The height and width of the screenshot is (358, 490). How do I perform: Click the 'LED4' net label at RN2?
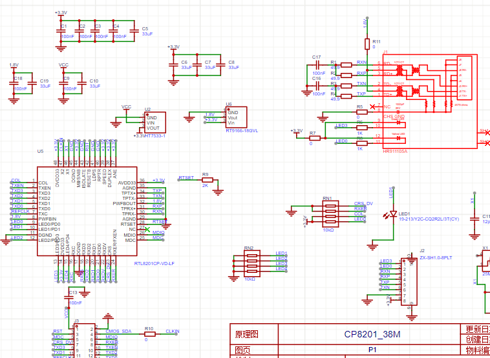(x=281, y=268)
